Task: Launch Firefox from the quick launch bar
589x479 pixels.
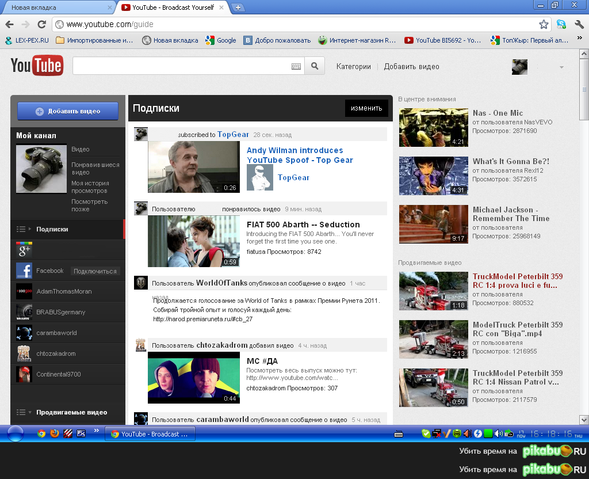Action: coord(54,434)
